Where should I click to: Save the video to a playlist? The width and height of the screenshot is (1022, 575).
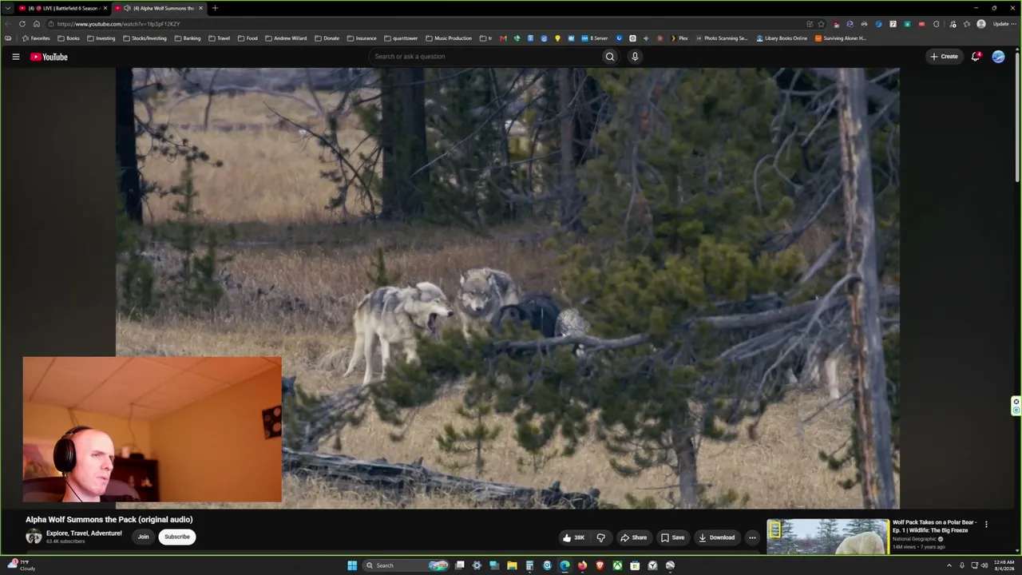672,537
